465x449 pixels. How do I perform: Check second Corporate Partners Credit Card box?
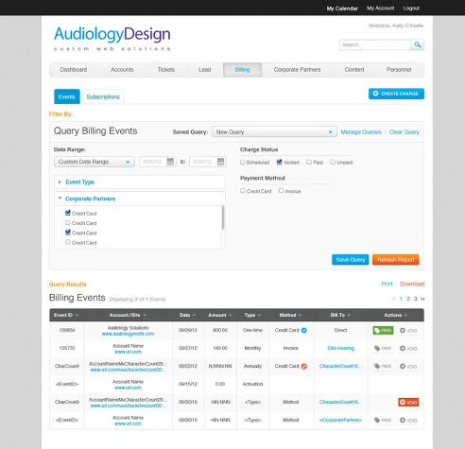tap(68, 222)
